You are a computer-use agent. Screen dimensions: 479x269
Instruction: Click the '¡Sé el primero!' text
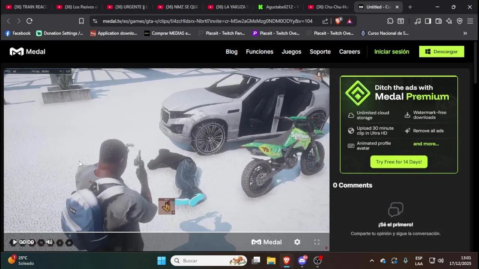pos(396,225)
